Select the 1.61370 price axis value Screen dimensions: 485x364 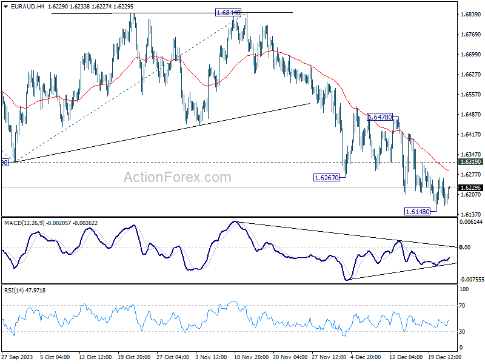(471, 215)
